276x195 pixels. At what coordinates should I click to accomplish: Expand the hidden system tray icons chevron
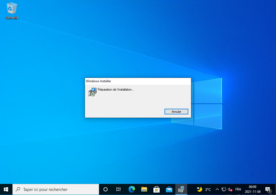[217, 189]
